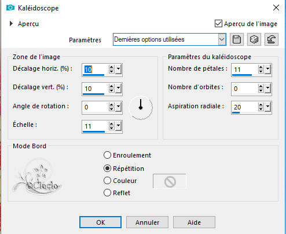Toggle the Aperçu de l'image checkbox
This screenshot has width=286, height=234.
pyautogui.click(x=218, y=24)
